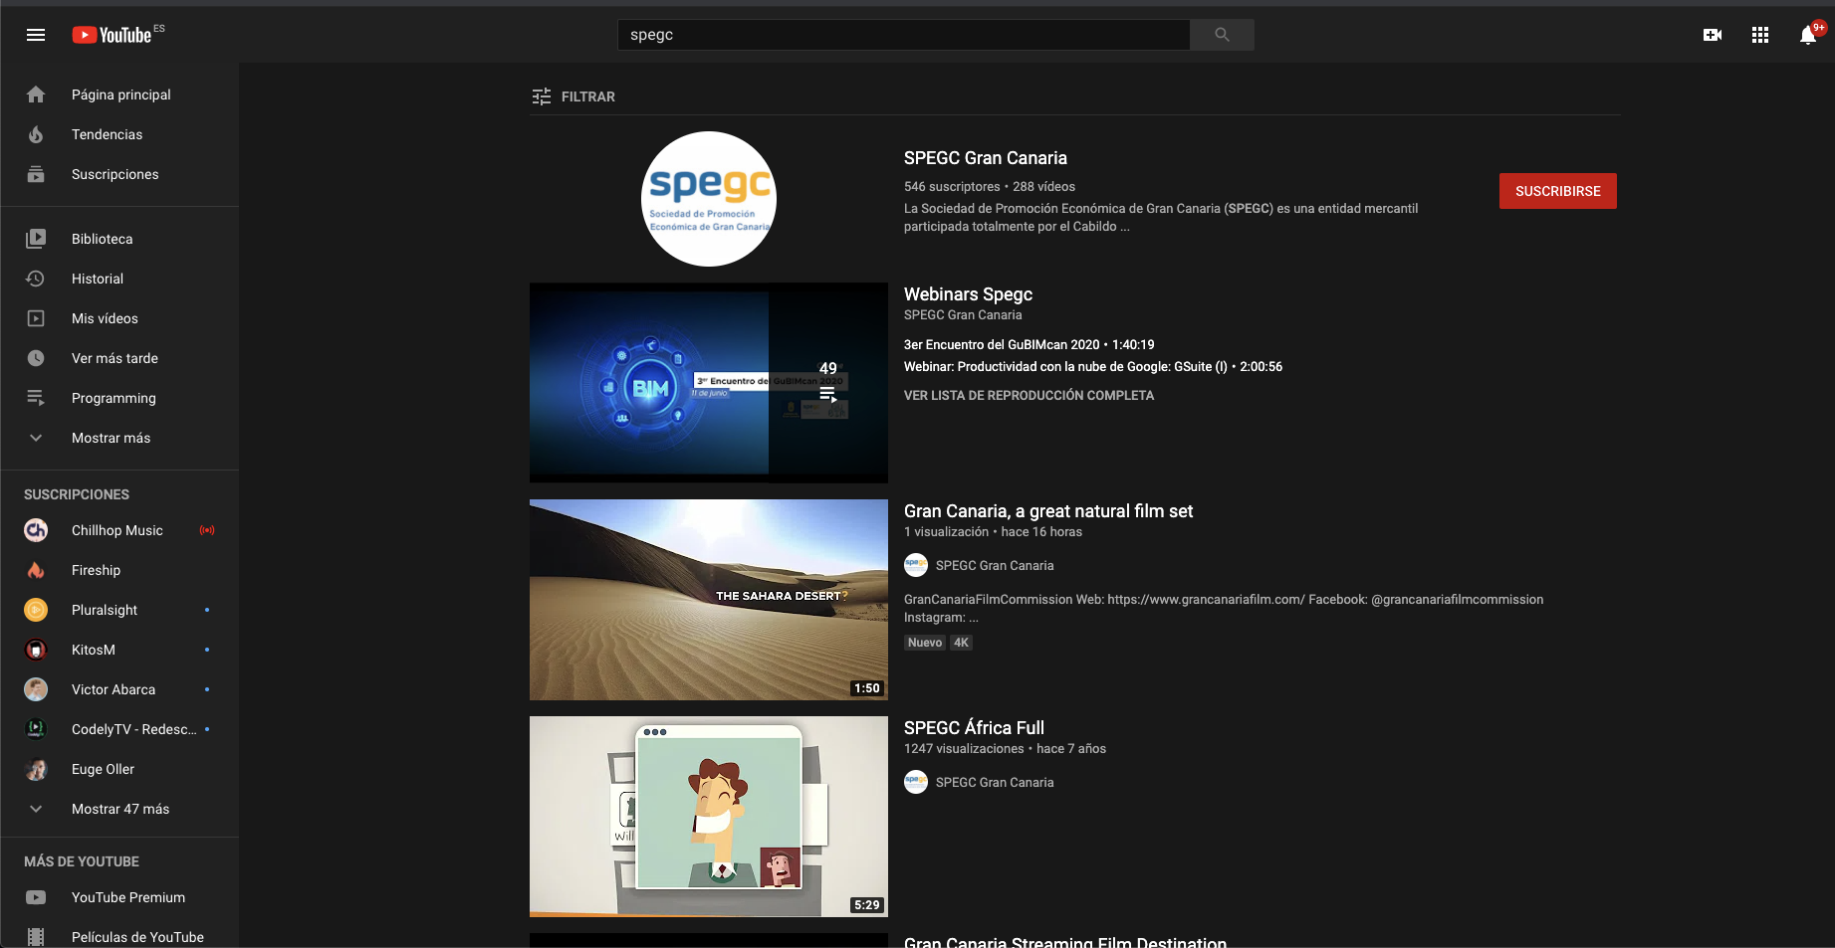Expand Mostrar 47 más subscriptions
This screenshot has width=1835, height=948.
(119, 809)
